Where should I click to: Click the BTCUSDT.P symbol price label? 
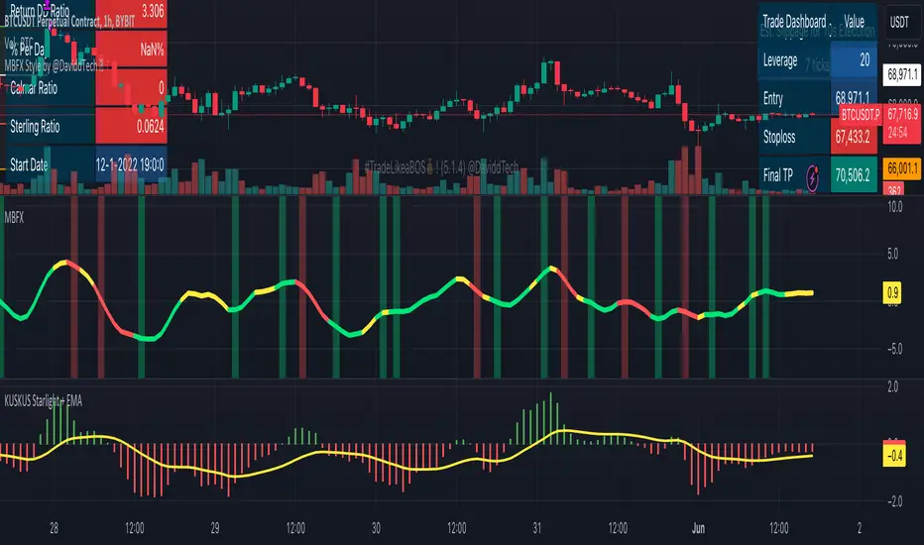[x=861, y=114]
